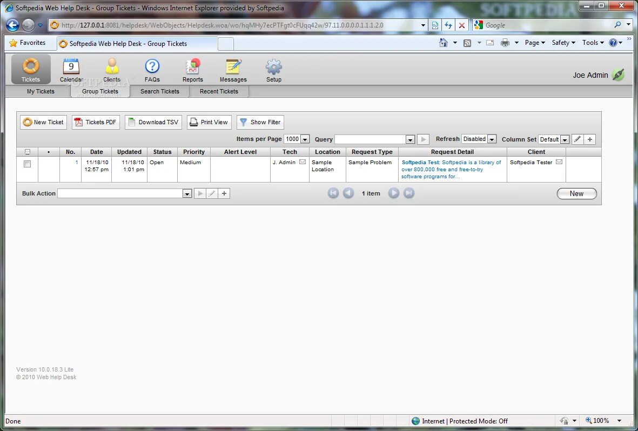Stop loading with the red X
638x431 pixels.
(462, 25)
